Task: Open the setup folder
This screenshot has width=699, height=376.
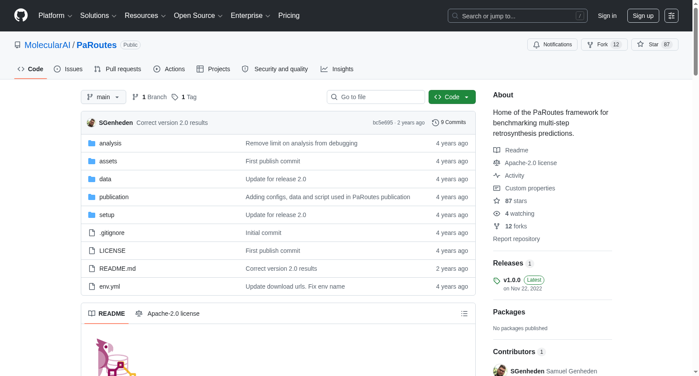Action: pyautogui.click(x=107, y=215)
